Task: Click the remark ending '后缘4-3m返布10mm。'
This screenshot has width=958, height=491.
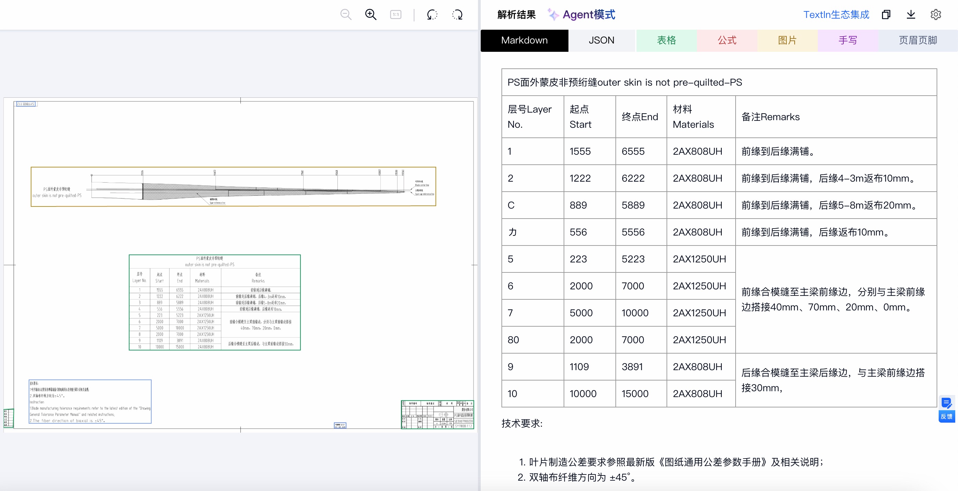Action: pos(828,179)
